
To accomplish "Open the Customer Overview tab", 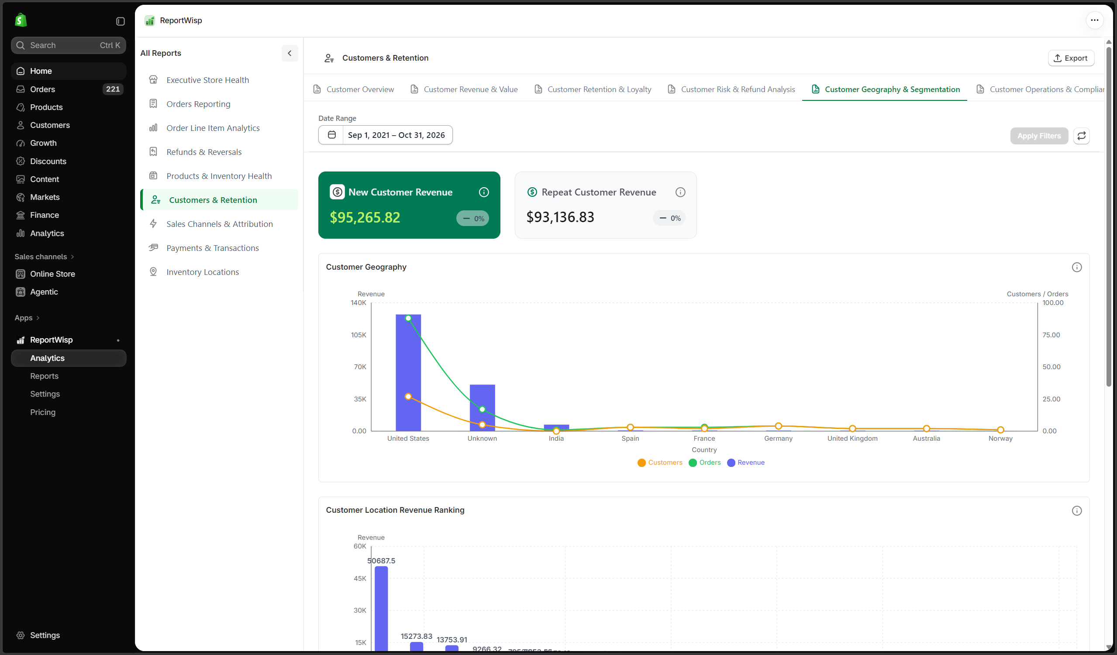I will 353,89.
